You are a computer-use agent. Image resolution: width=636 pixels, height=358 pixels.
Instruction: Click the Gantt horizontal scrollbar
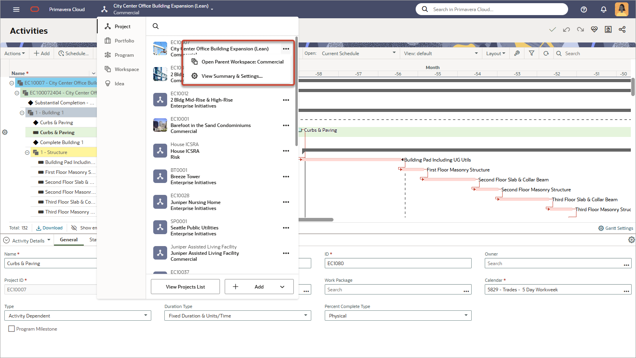coord(316,219)
